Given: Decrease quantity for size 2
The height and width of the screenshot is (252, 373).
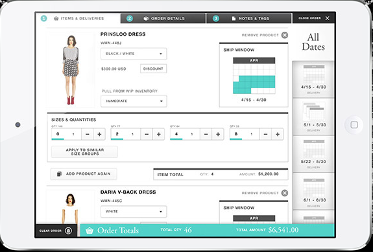Looking at the screenshot, I should click(147, 134).
